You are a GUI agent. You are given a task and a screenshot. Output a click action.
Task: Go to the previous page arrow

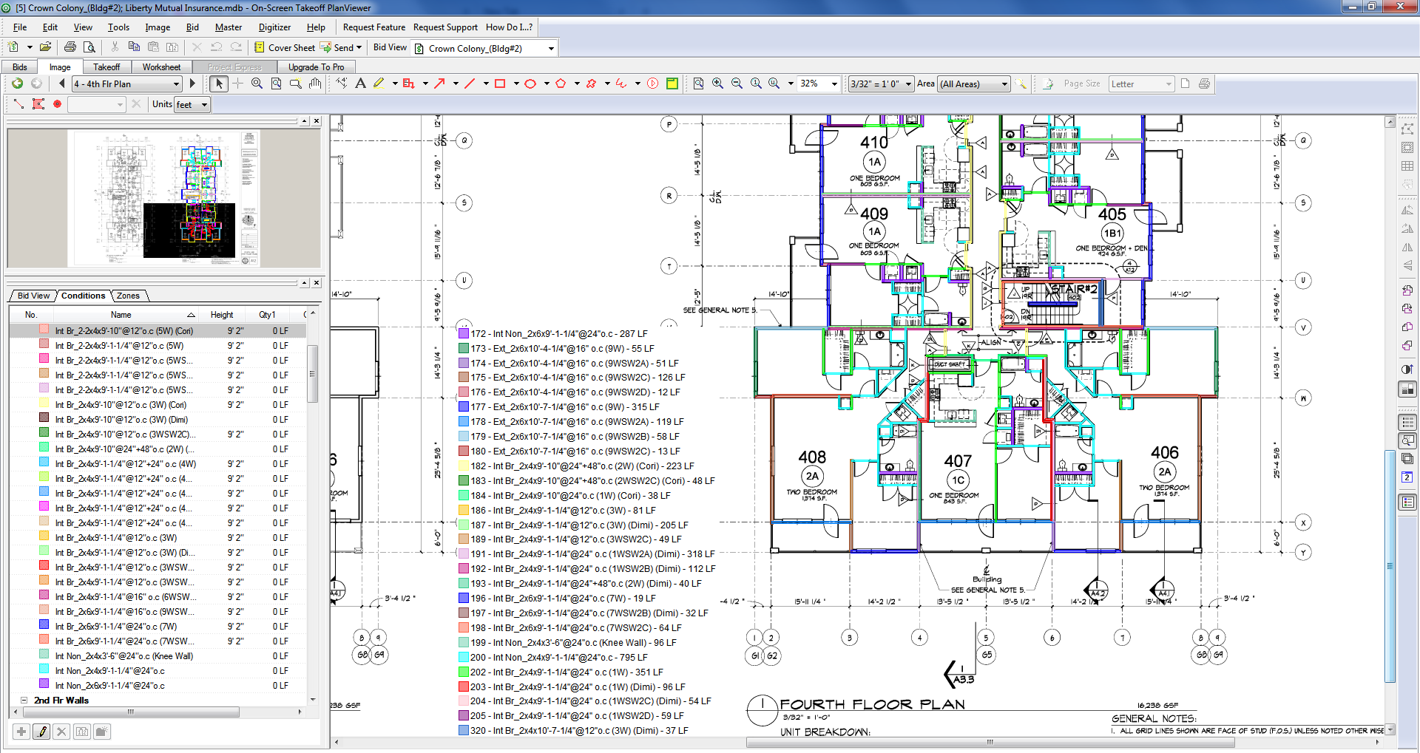tap(62, 84)
